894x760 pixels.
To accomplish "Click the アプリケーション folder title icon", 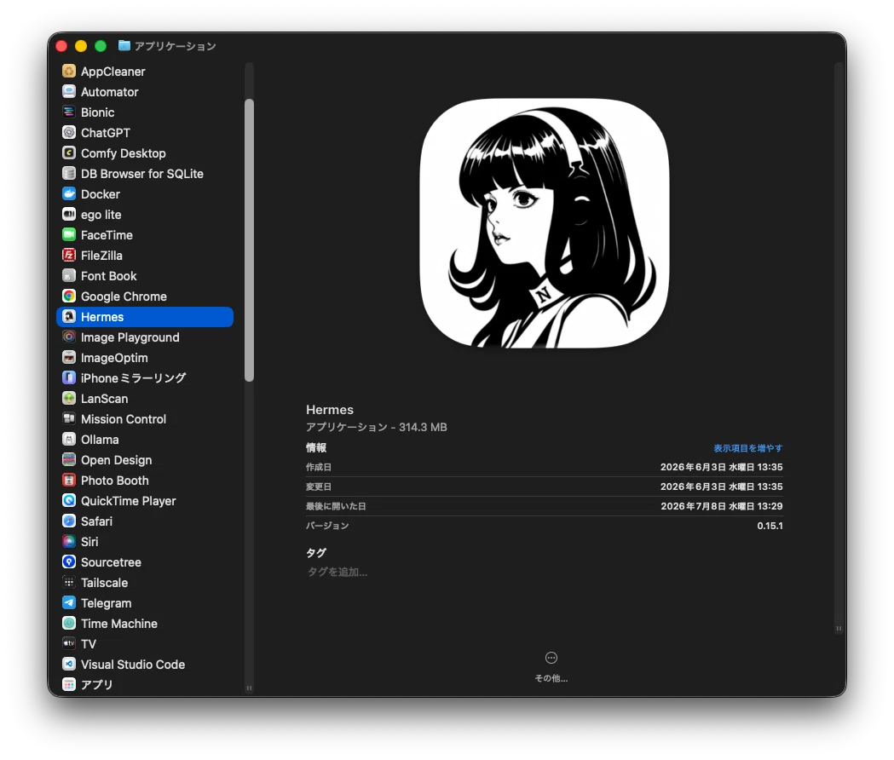I will point(124,46).
